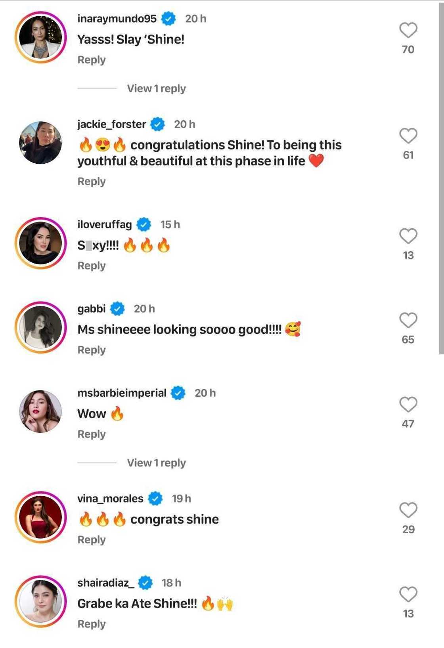
Task: Open vina_morales username link
Action: pos(110,499)
